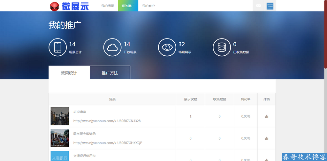Open chart details icon for 点点滴滴 row
The height and width of the screenshot is (161, 327).
[267, 116]
